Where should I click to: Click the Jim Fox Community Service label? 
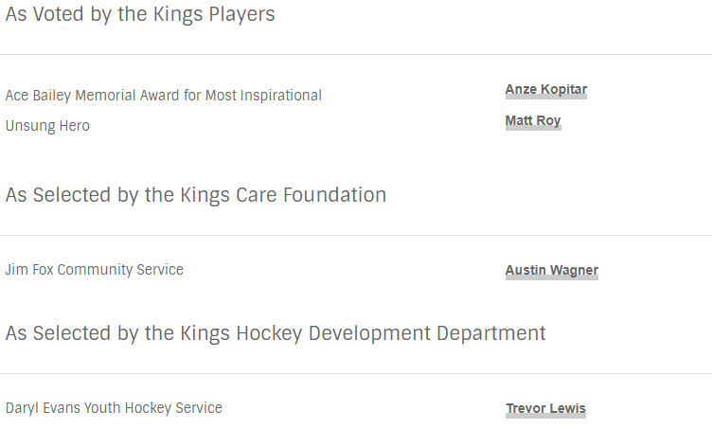click(94, 269)
